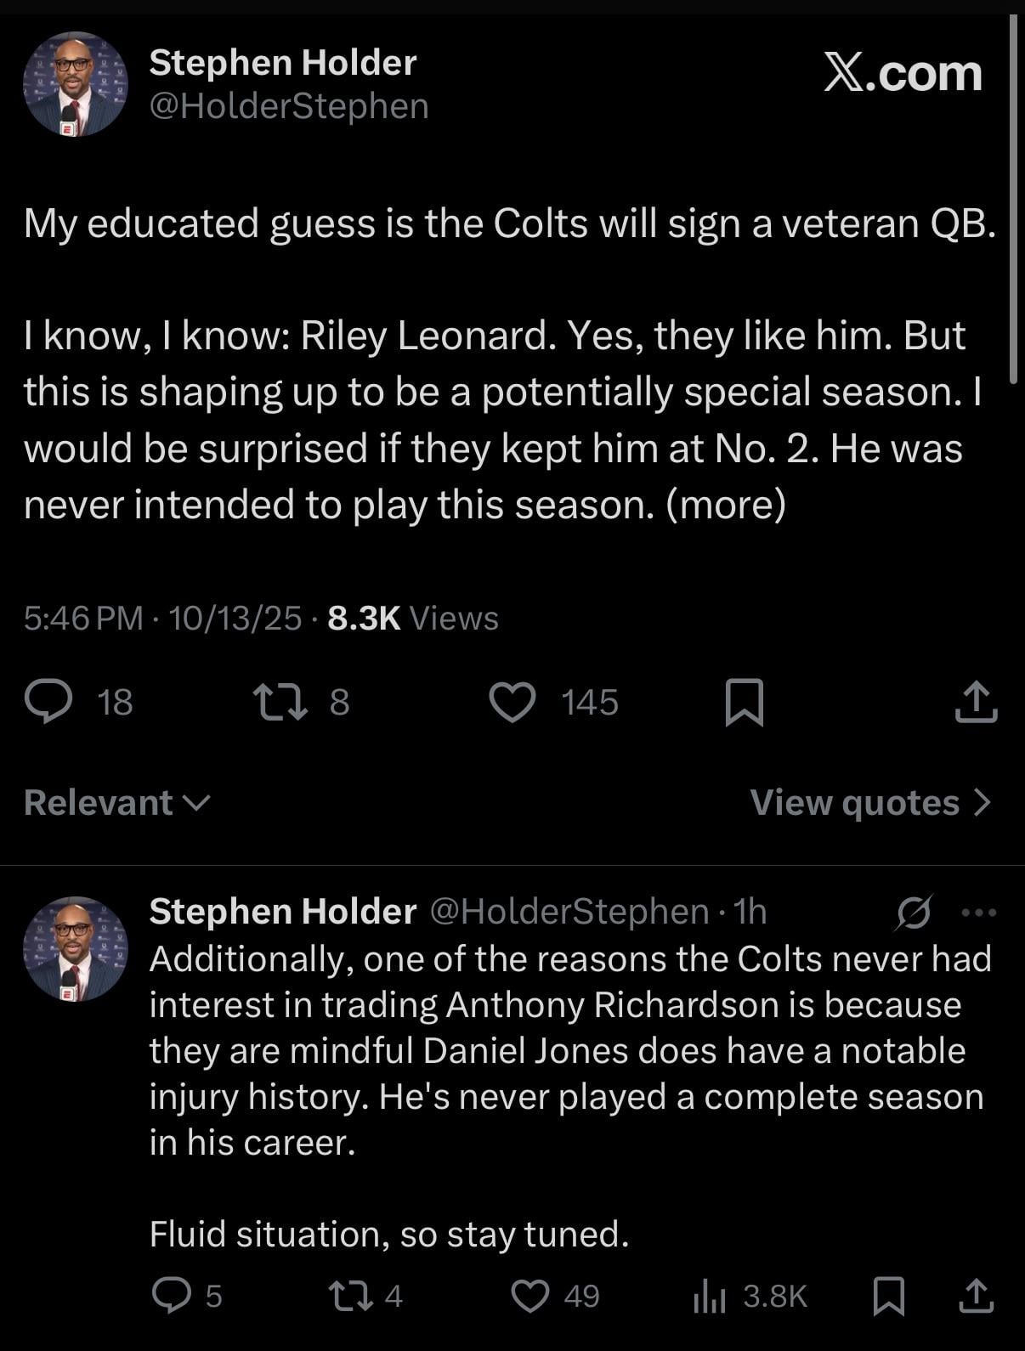1025x1351 pixels.
Task: Repost the main post with 8 reposts
Action: [x=281, y=702]
